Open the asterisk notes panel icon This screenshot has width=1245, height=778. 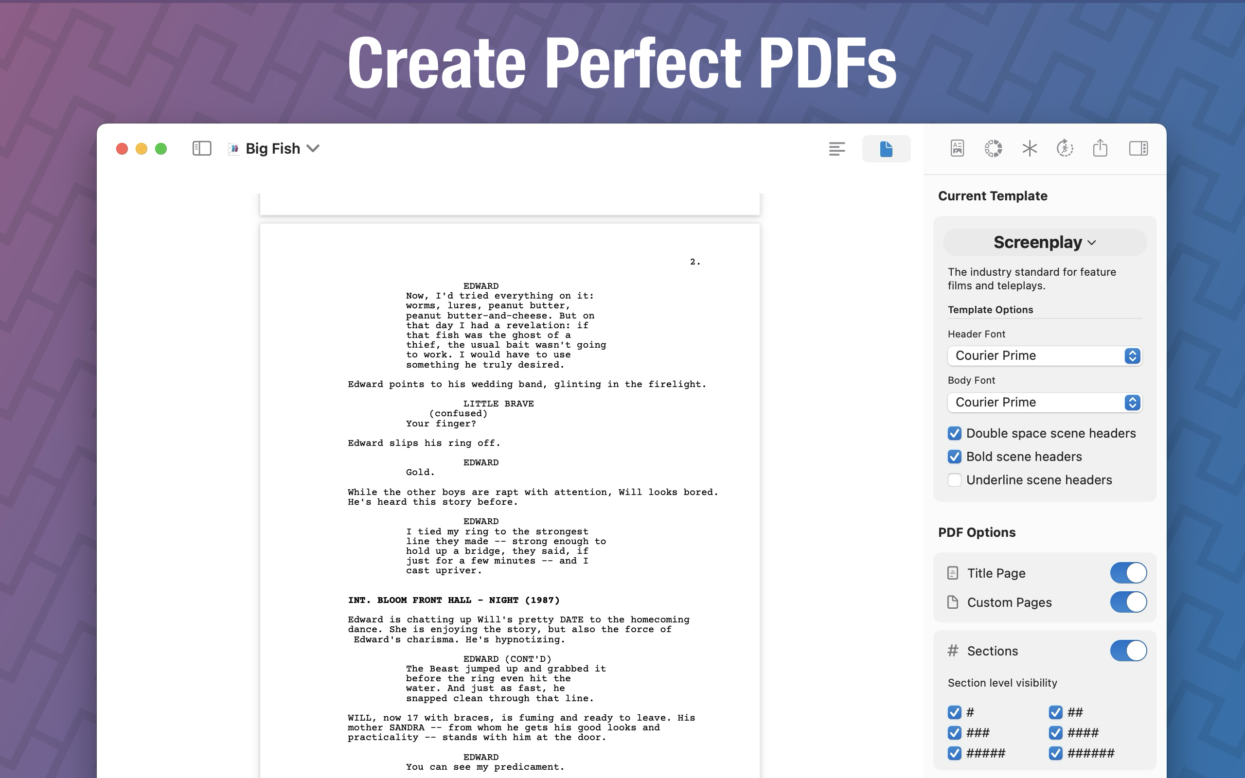1030,149
